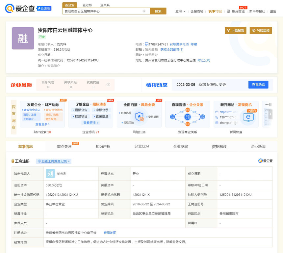Viewport: 283px width, 253px height.
Task: Click the 爱企查 logo beside 工商注册 table
Action: coord(265,161)
